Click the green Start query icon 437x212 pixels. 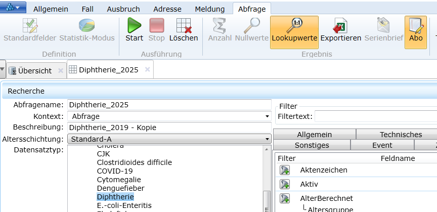tap(134, 26)
